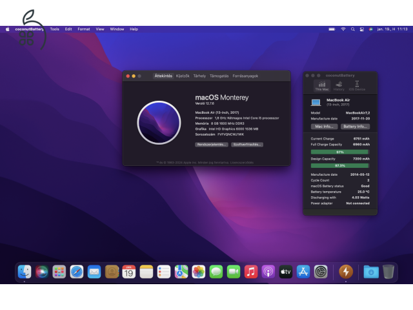Open the Window menu in the menu bar
Screen dimensions: 413x310
[x=117, y=29]
